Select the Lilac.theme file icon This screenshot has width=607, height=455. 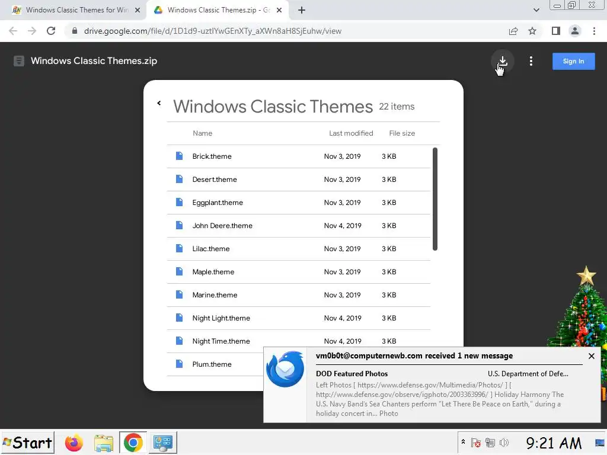179,248
